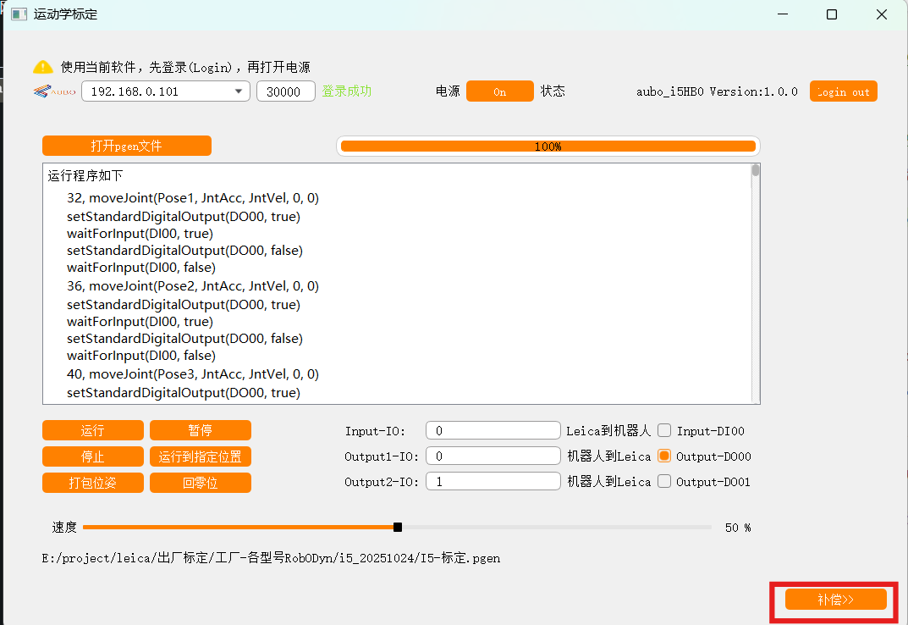908x625 pixels.
Task: Expand the IP address dropdown
Action: pos(238,91)
